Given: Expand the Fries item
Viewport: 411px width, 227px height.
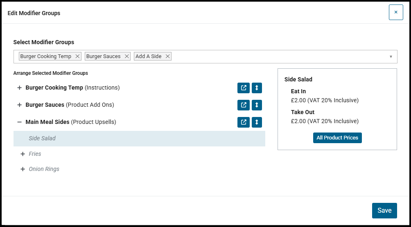Looking at the screenshot, I should pyautogui.click(x=23, y=154).
